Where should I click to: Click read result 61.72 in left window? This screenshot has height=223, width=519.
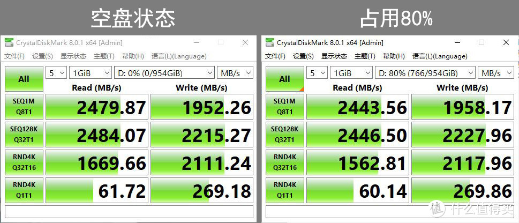coord(96,190)
